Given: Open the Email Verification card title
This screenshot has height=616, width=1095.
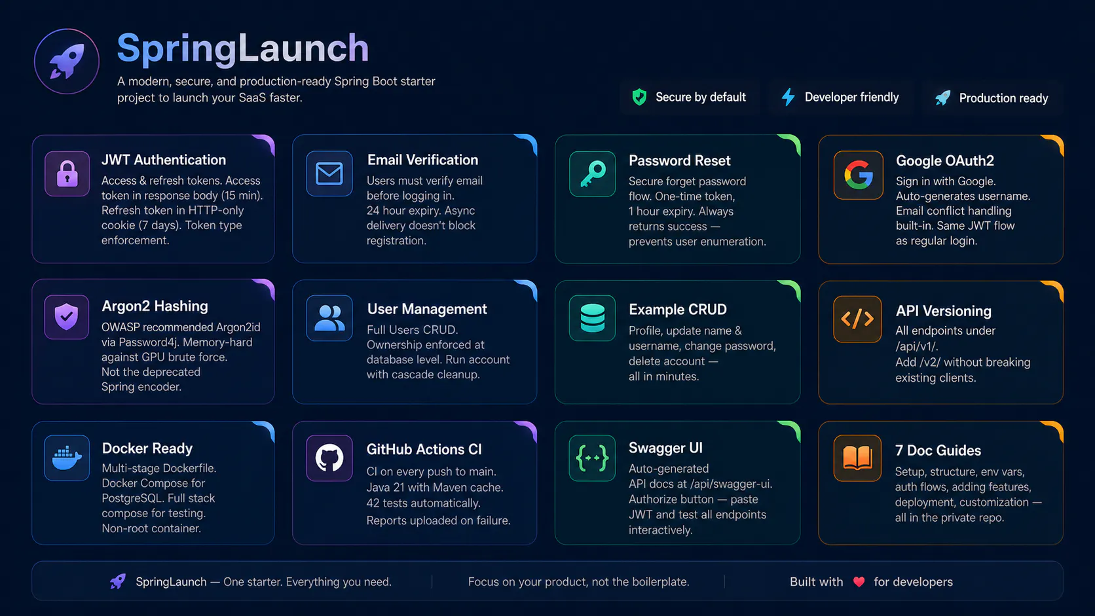Looking at the screenshot, I should coord(422,160).
